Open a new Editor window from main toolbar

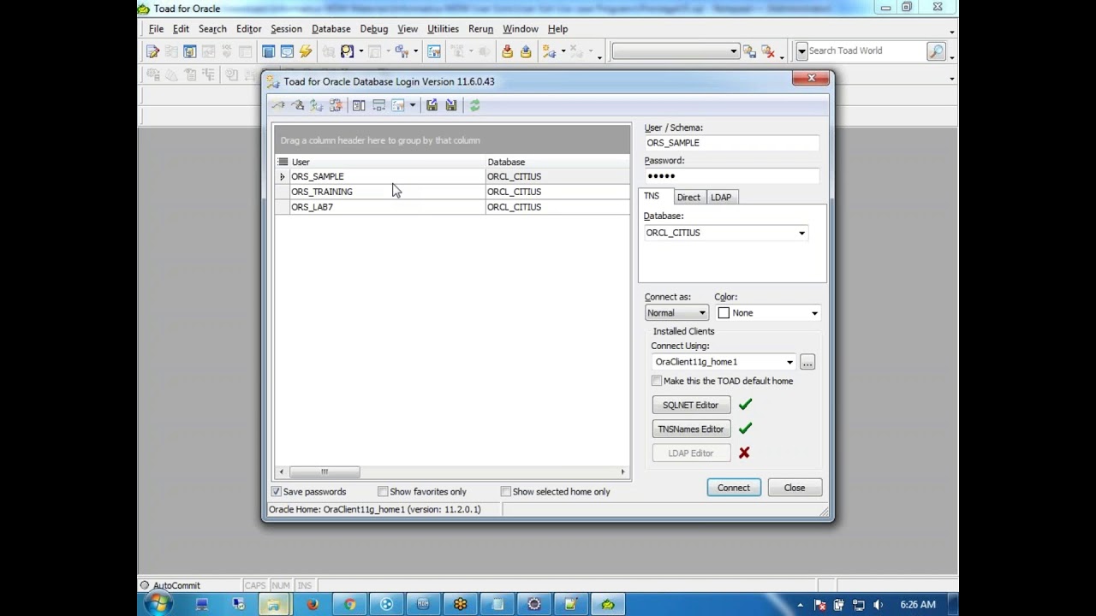click(x=152, y=51)
